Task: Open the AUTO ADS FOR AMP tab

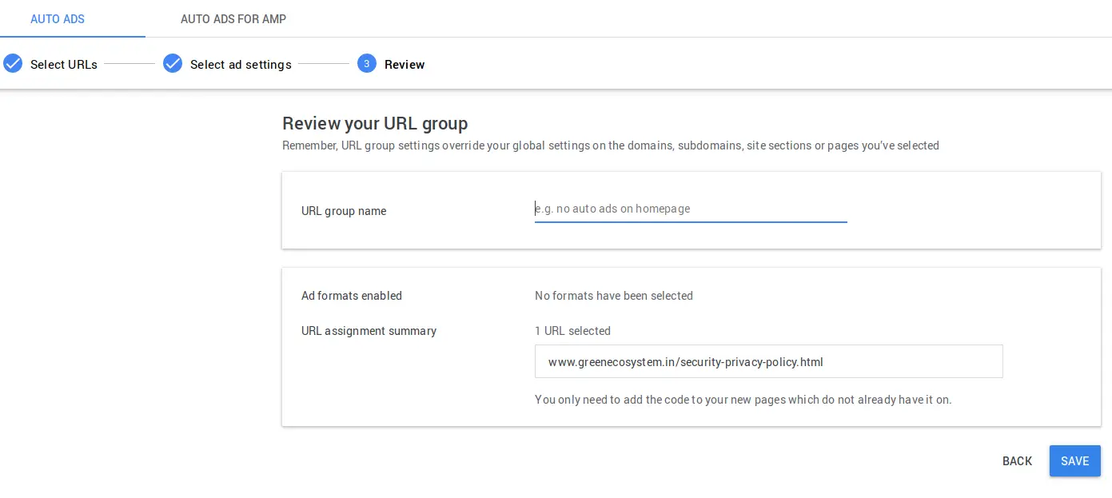Action: 233,18
